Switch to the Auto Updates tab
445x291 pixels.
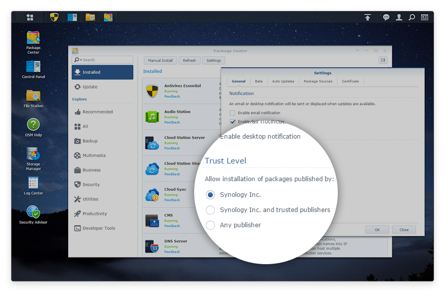[283, 81]
